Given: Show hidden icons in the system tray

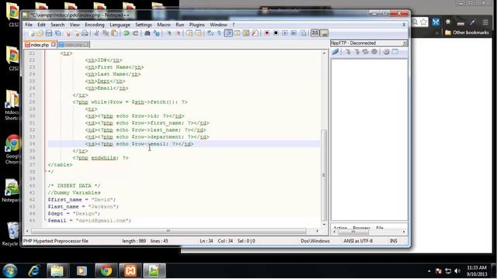Looking at the screenshot, I should (x=429, y=271).
